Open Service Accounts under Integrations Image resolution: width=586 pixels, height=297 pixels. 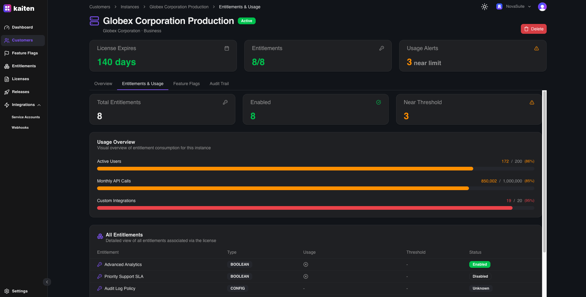(x=26, y=117)
